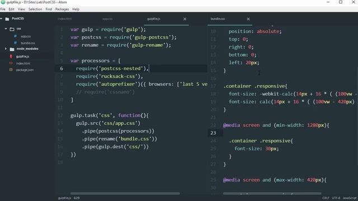Click the bundle.css file icon in tree
The height and width of the screenshot is (201, 358).
coord(15,43)
